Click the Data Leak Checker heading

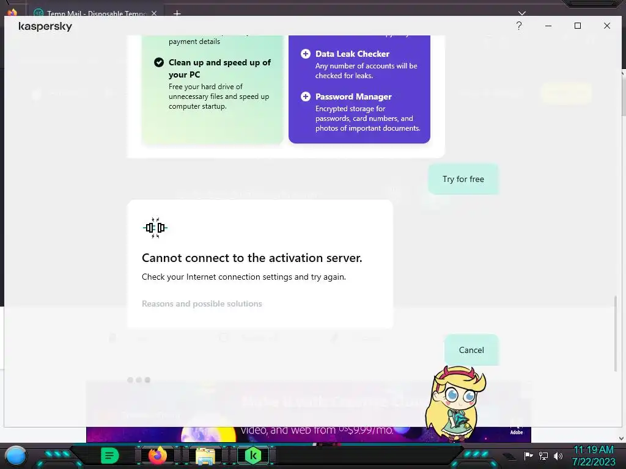point(352,54)
